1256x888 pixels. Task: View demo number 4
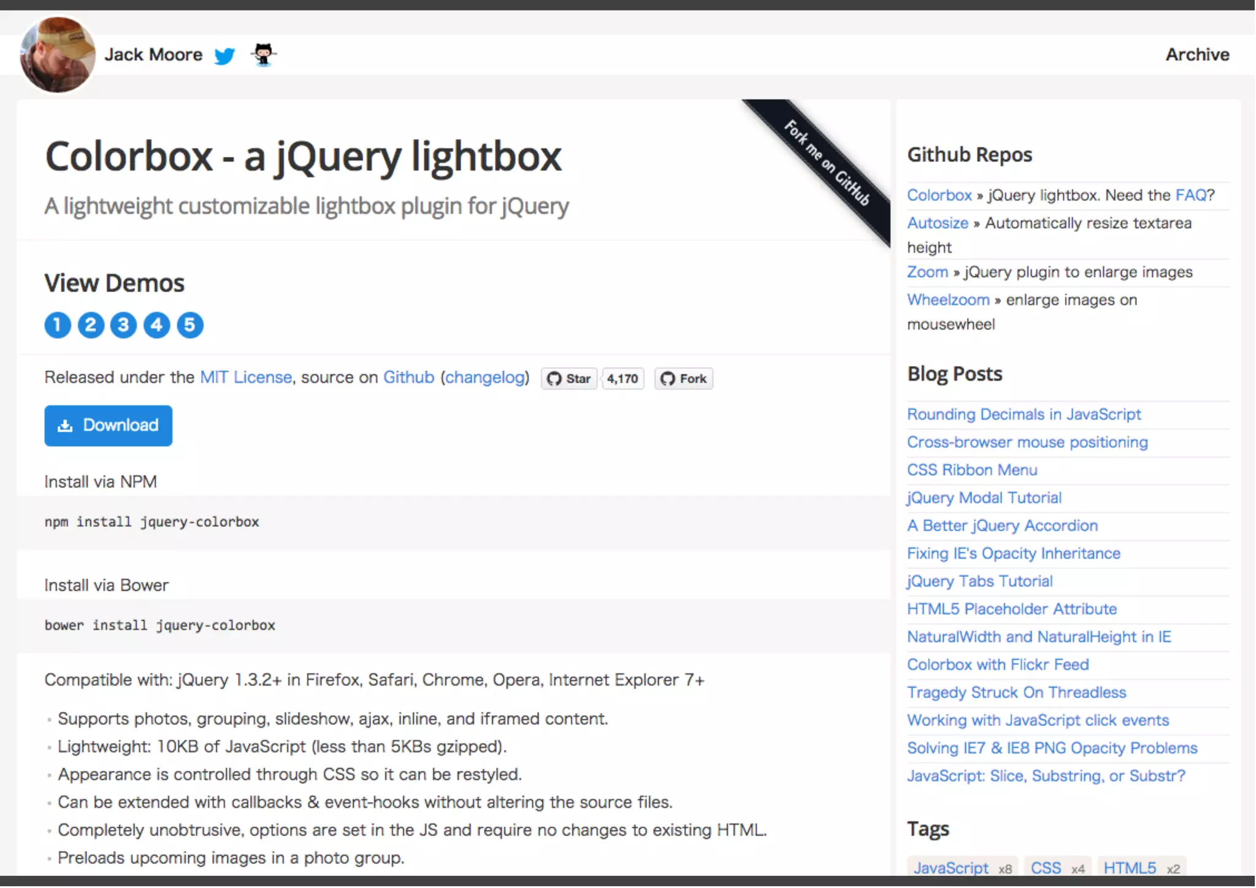157,325
